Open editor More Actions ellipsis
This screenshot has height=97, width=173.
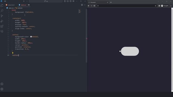click(x=85, y=5)
